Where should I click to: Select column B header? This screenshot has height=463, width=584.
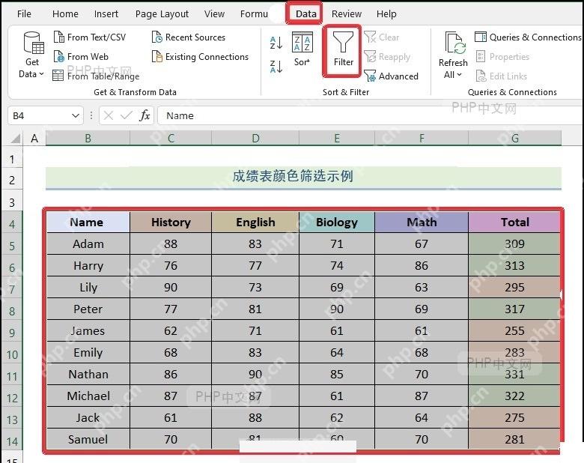88,139
